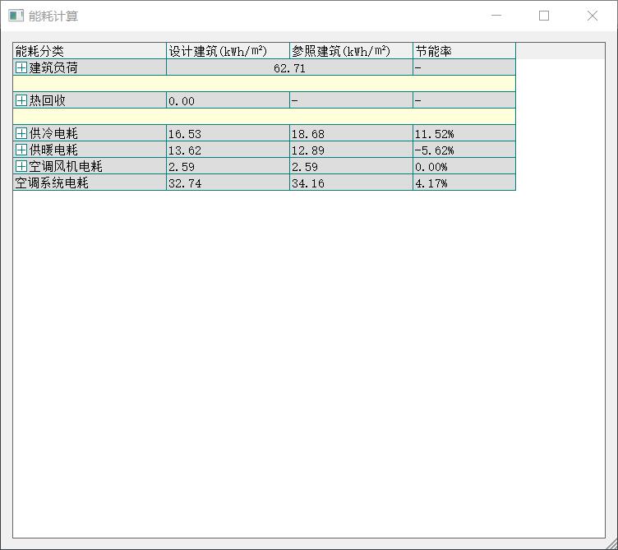Select the 设计建筑(kWh/m²) column header

click(x=228, y=52)
